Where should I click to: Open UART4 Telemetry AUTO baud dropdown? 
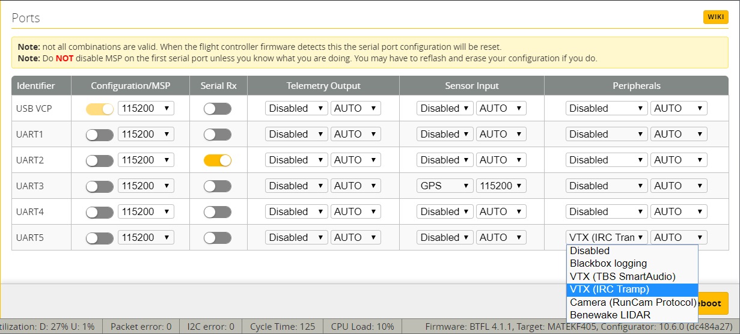pyautogui.click(x=355, y=212)
